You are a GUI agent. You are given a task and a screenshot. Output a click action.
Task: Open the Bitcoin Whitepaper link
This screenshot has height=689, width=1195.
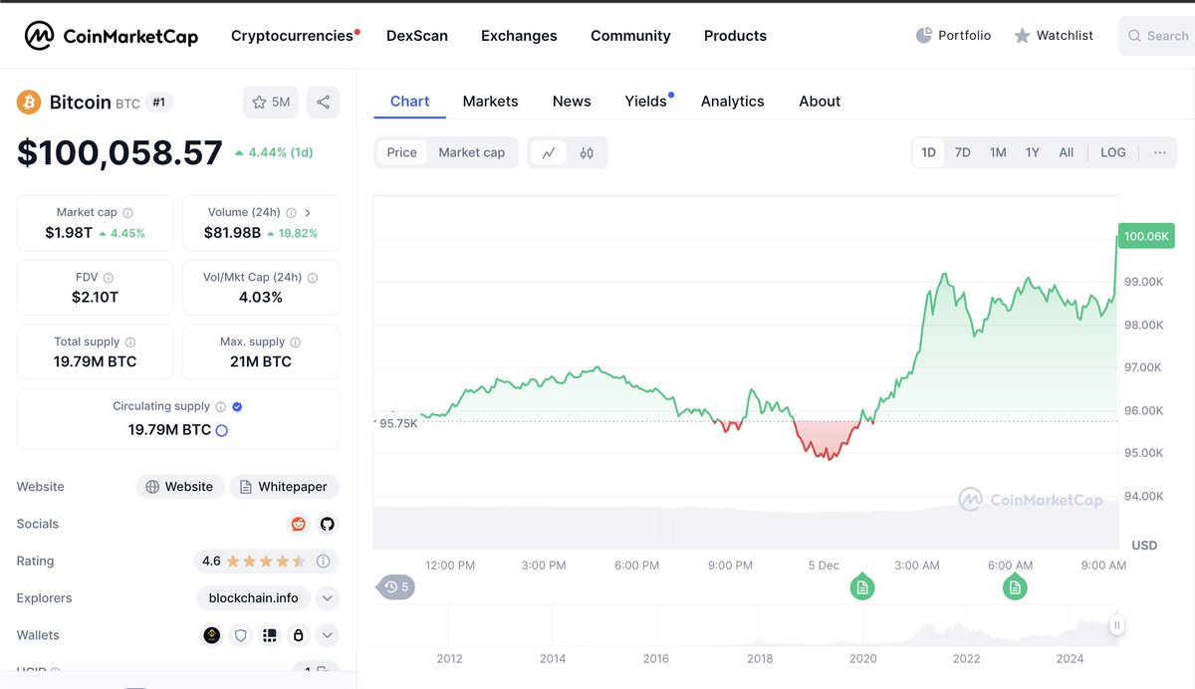click(285, 487)
